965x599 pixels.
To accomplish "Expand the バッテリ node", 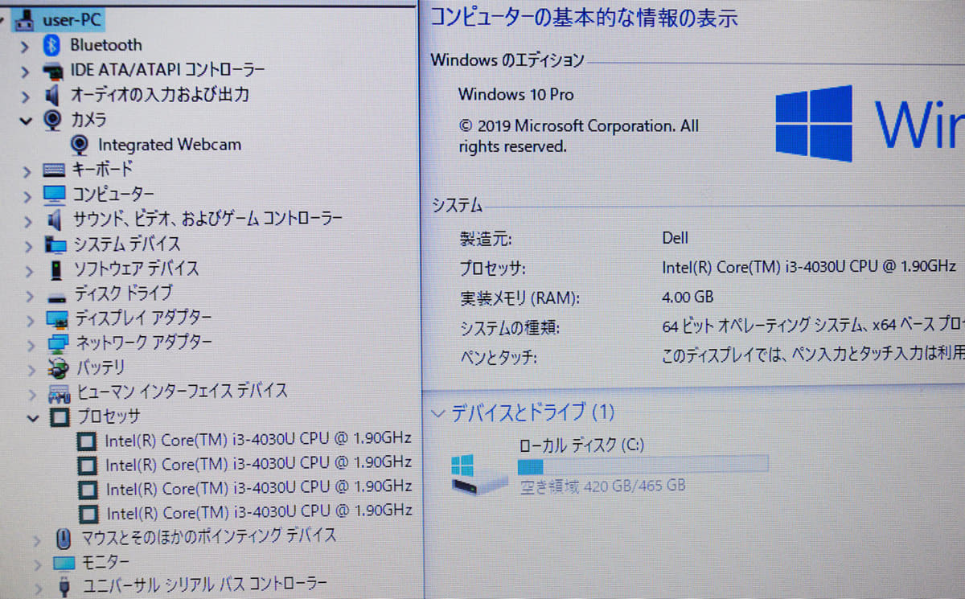I will (32, 369).
